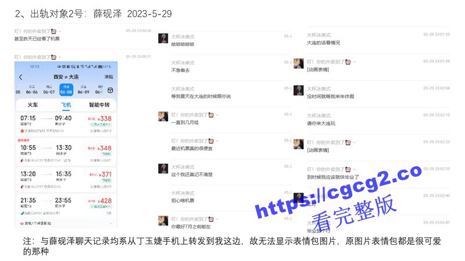Image resolution: width=465 pixels, height=261 pixels.
Task: Select the 飞机 tab
Action: point(66,106)
